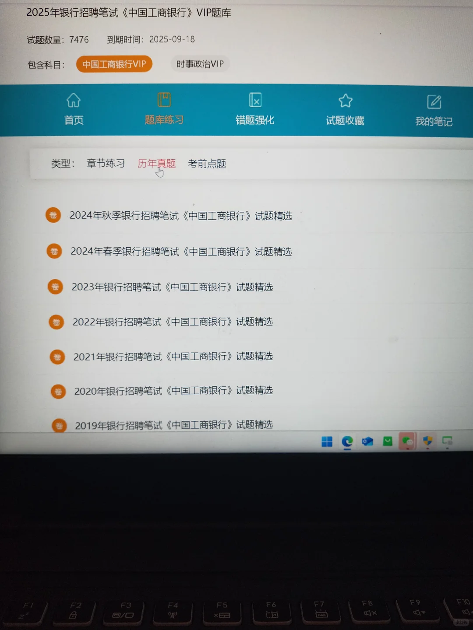Image resolution: width=473 pixels, height=630 pixels.
Task: Click the badge icon beside 2022年 paper
Action: pyautogui.click(x=56, y=322)
